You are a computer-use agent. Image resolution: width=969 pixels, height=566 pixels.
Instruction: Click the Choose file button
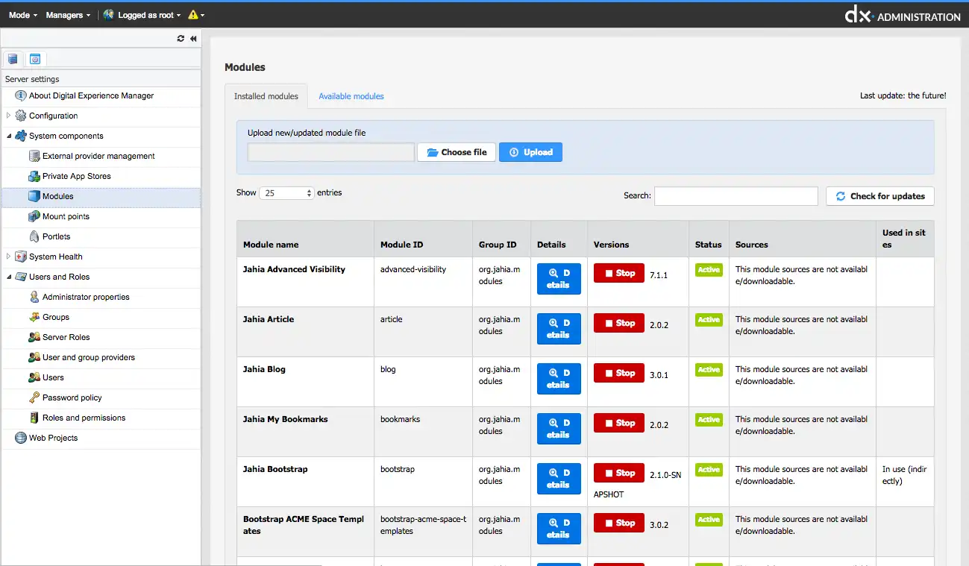(x=457, y=152)
